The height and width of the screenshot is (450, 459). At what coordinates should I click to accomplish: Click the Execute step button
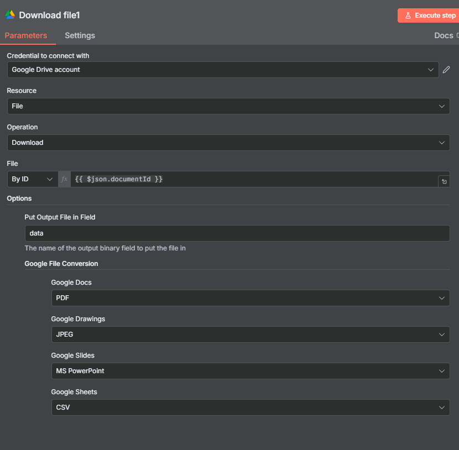click(x=428, y=15)
